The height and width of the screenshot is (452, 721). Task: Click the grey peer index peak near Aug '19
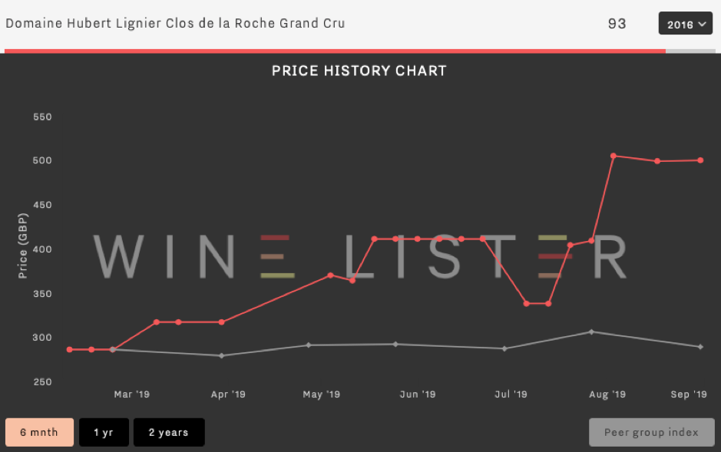click(591, 332)
